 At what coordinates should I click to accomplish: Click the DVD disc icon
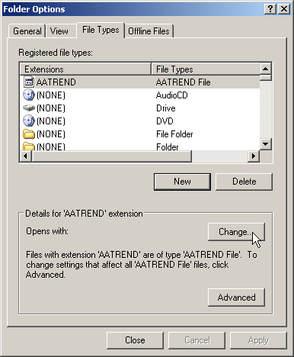click(29, 121)
